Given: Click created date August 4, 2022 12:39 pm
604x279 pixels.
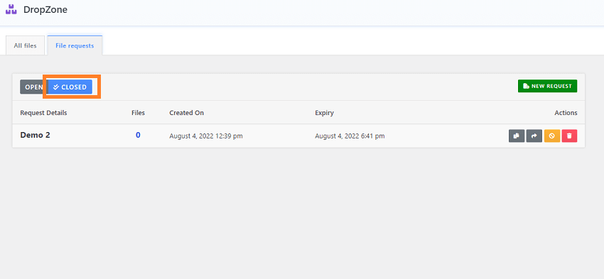Looking at the screenshot, I should coord(206,136).
